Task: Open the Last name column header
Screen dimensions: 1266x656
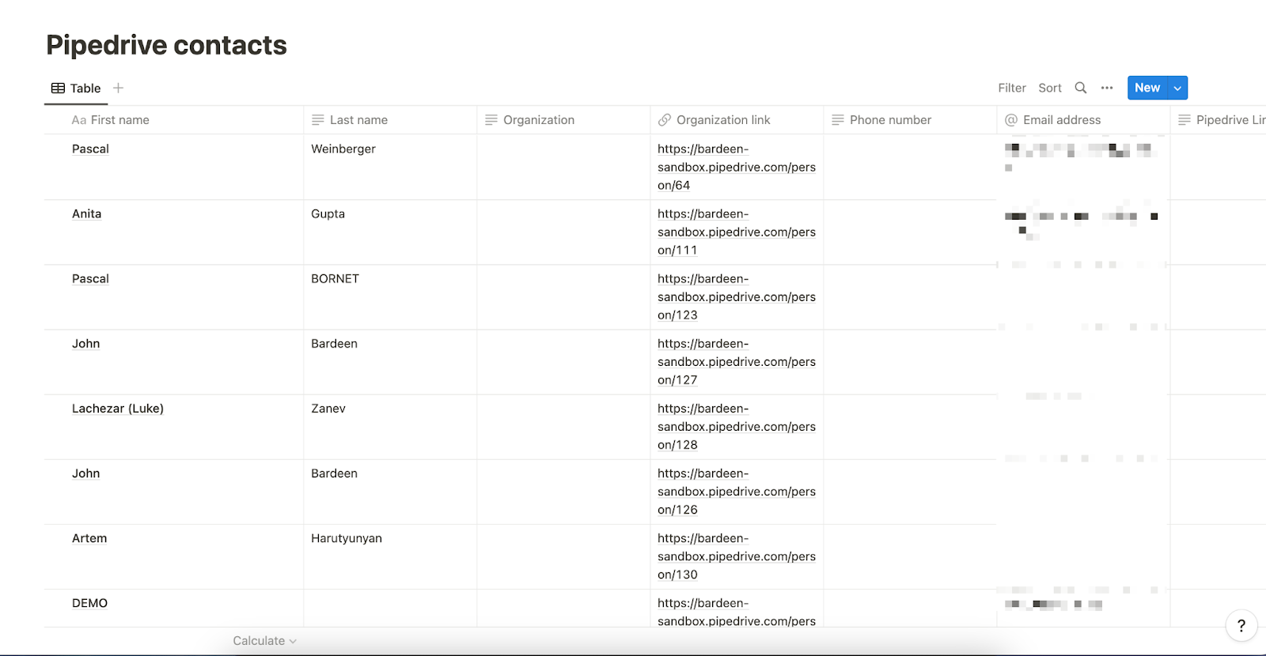Action: point(390,120)
